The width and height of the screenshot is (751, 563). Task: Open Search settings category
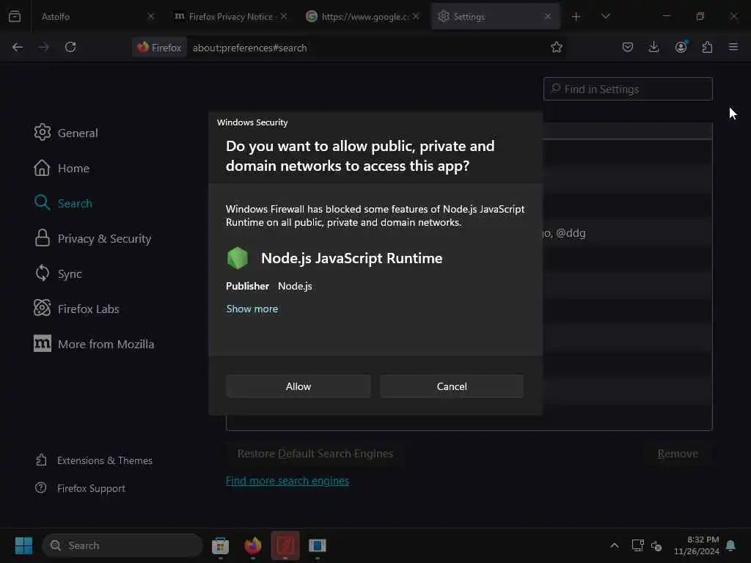63,203
